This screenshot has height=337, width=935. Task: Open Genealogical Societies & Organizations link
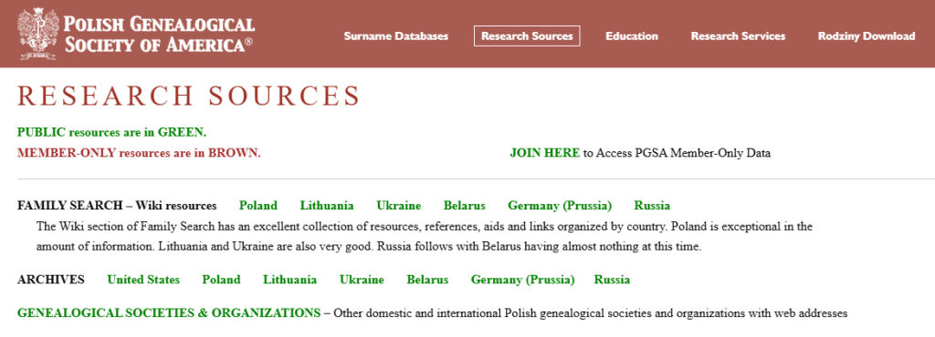(x=169, y=312)
